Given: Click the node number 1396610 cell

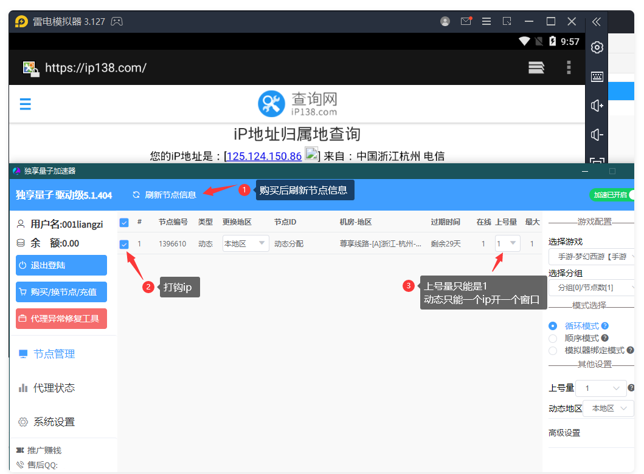Looking at the screenshot, I should tap(173, 244).
